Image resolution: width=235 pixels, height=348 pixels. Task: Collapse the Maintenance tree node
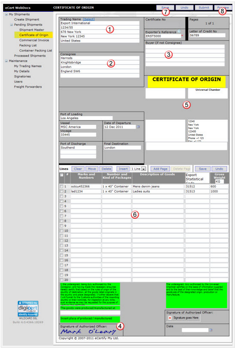tap(6, 61)
